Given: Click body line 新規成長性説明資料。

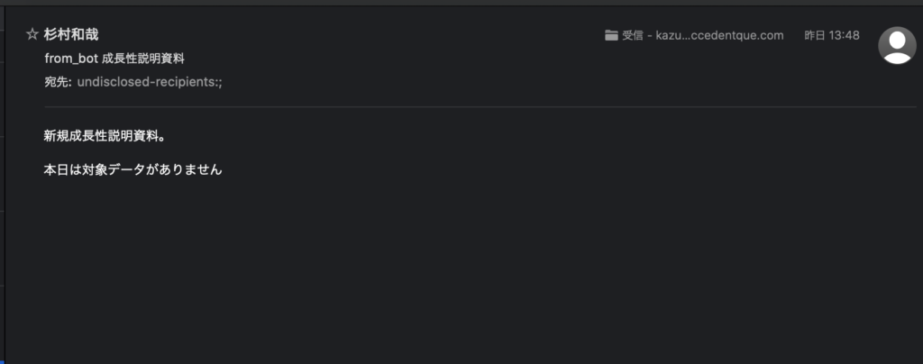Looking at the screenshot, I should pos(105,136).
